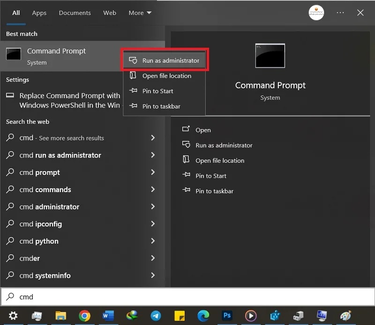Select Run as administrator in context menu

coord(165,60)
